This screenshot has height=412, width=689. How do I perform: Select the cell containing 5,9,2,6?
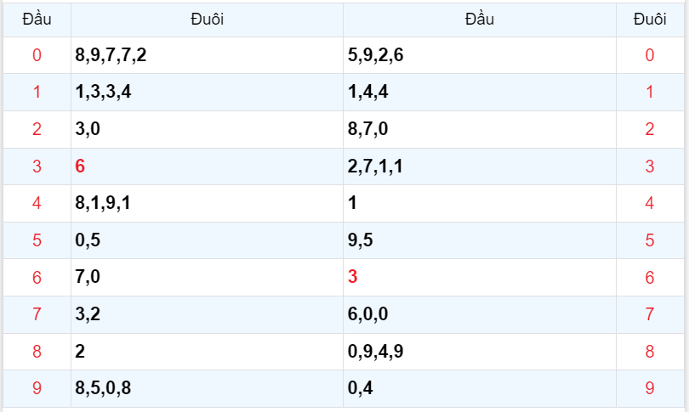[x=376, y=56]
